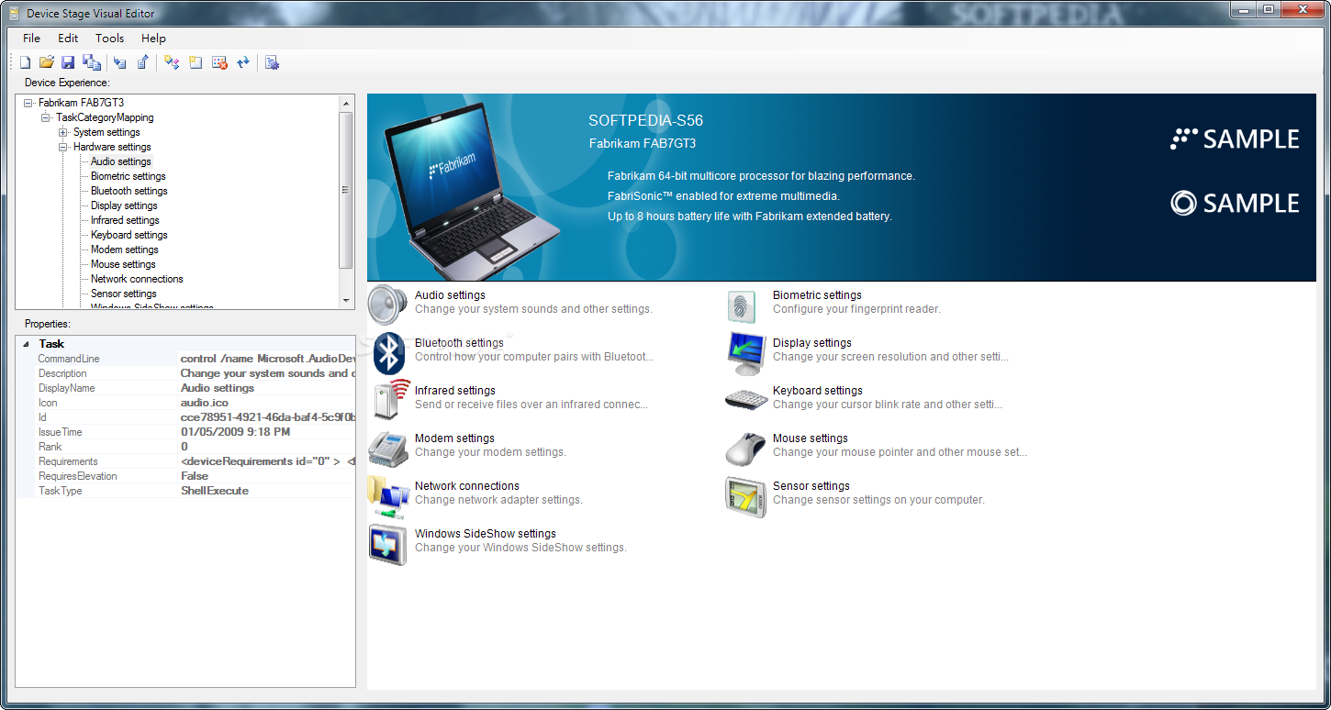Select Mouse settings in the tree
Viewport: 1331px width, 710px height.
pyautogui.click(x=123, y=264)
